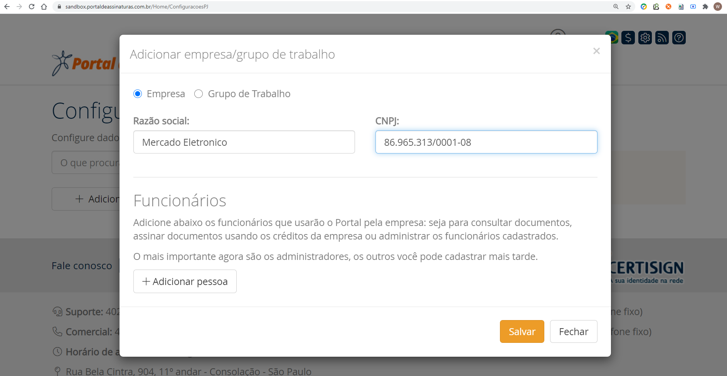727x376 pixels.
Task: Open the Chrome profile avatar W
Action: (x=718, y=7)
